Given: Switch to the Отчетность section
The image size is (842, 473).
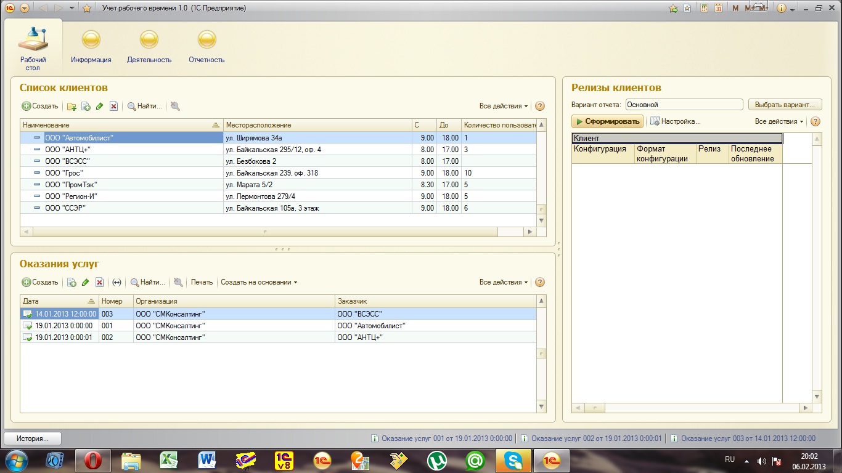Looking at the screenshot, I should tap(206, 47).
